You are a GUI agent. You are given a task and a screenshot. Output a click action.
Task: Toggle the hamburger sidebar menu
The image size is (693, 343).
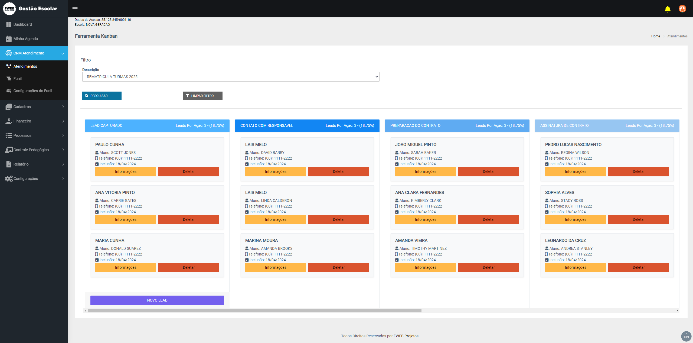[x=75, y=9]
